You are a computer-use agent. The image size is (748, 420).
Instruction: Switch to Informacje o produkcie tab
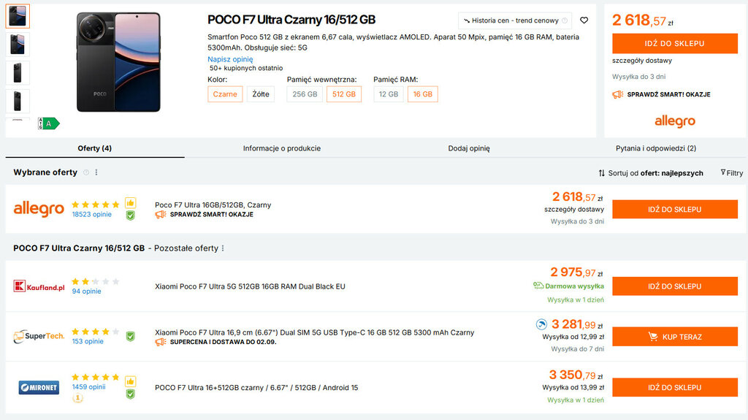(281, 148)
